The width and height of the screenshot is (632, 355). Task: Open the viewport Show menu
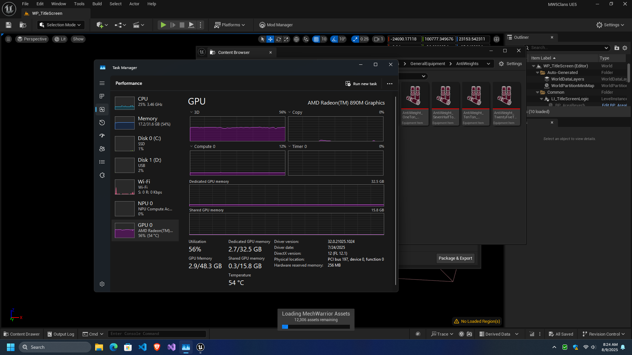[78, 39]
